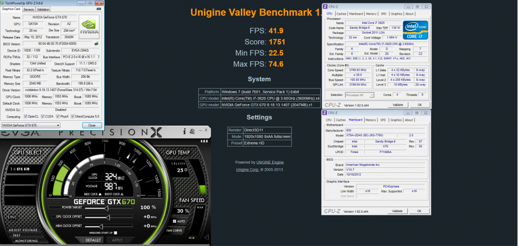Enable the Windows Start Up checkbox
518x246 pixels.
[115, 233]
